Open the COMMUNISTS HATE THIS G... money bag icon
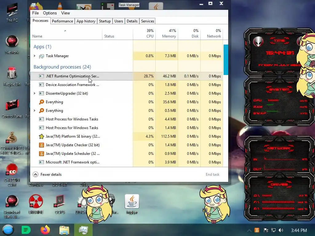The height and width of the screenshot is (236, 315). click(12, 143)
